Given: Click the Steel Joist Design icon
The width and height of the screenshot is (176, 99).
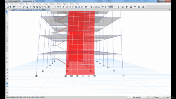Looking at the screenshot, I should click(x=135, y=7).
